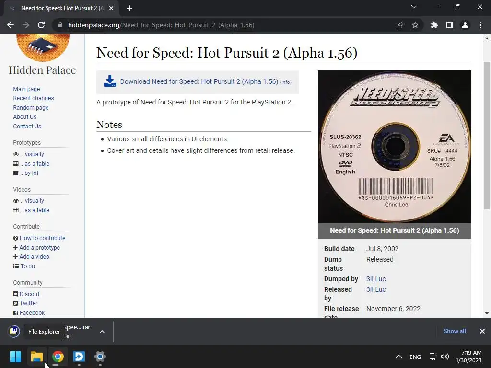Bookmark this page with the star icon

415,25
